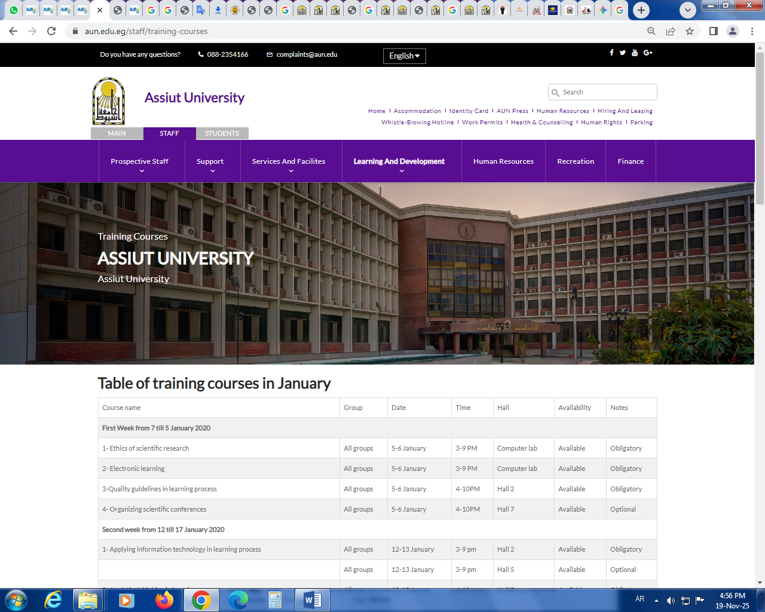Click the Google Plus icon
Image resolution: width=765 pixels, height=612 pixels.
point(648,53)
